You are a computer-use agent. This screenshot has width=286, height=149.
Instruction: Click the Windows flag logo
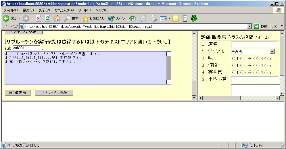point(279,10)
